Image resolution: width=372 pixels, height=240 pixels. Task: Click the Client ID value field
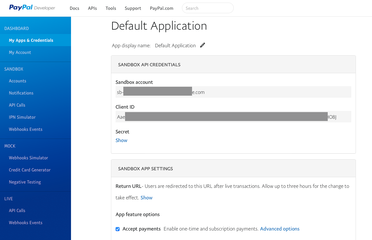[233, 117]
